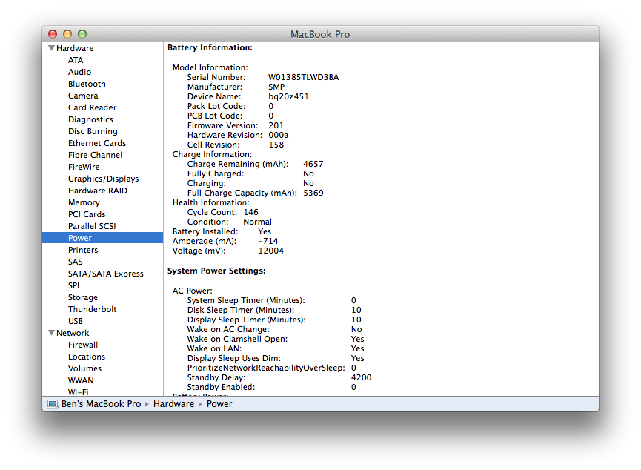The width and height of the screenshot is (641, 470).
Task: Click the MacBook Pro window title
Action: coord(320,34)
